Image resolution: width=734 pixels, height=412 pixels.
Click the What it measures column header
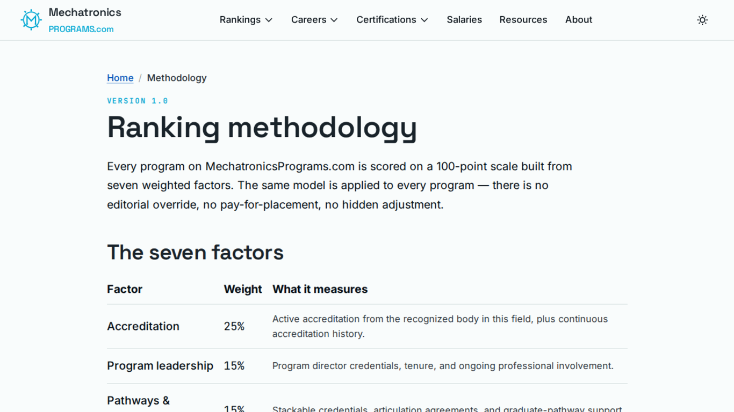(x=320, y=289)
